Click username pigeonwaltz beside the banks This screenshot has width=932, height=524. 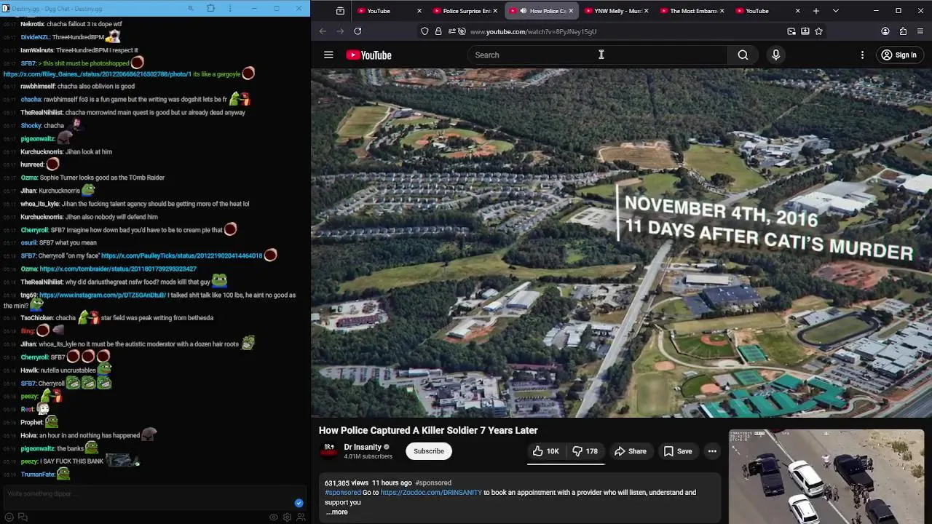click(x=37, y=449)
